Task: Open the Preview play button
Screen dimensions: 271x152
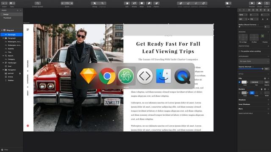Action: pos(252,3)
